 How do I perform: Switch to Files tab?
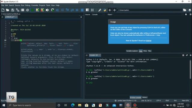coord(149,51)
